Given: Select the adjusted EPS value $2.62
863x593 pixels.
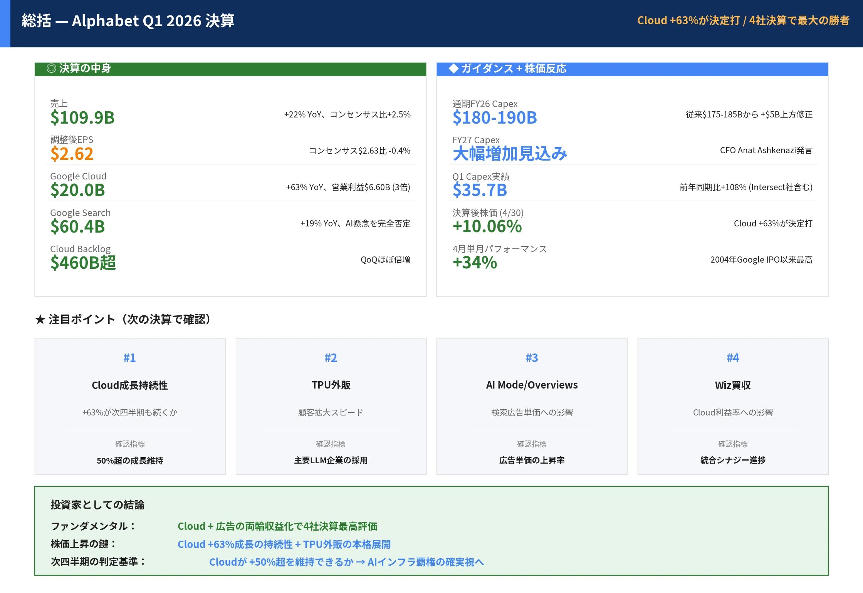Looking at the screenshot, I should pyautogui.click(x=72, y=154).
